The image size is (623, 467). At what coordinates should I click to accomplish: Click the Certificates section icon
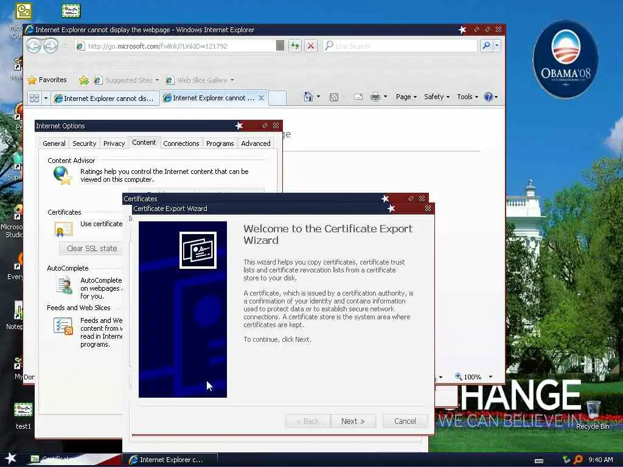pos(63,229)
